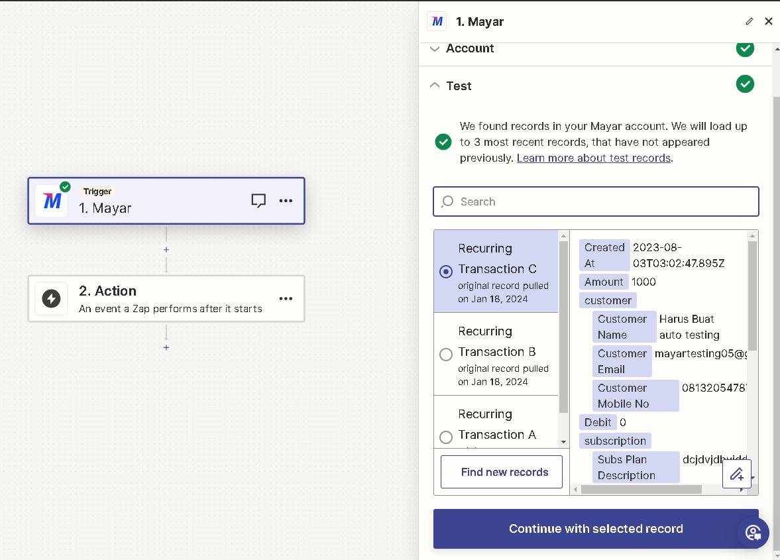The image size is (780, 560).
Task: Click the records list vertical scrollbar thumb
Action: coord(563,327)
